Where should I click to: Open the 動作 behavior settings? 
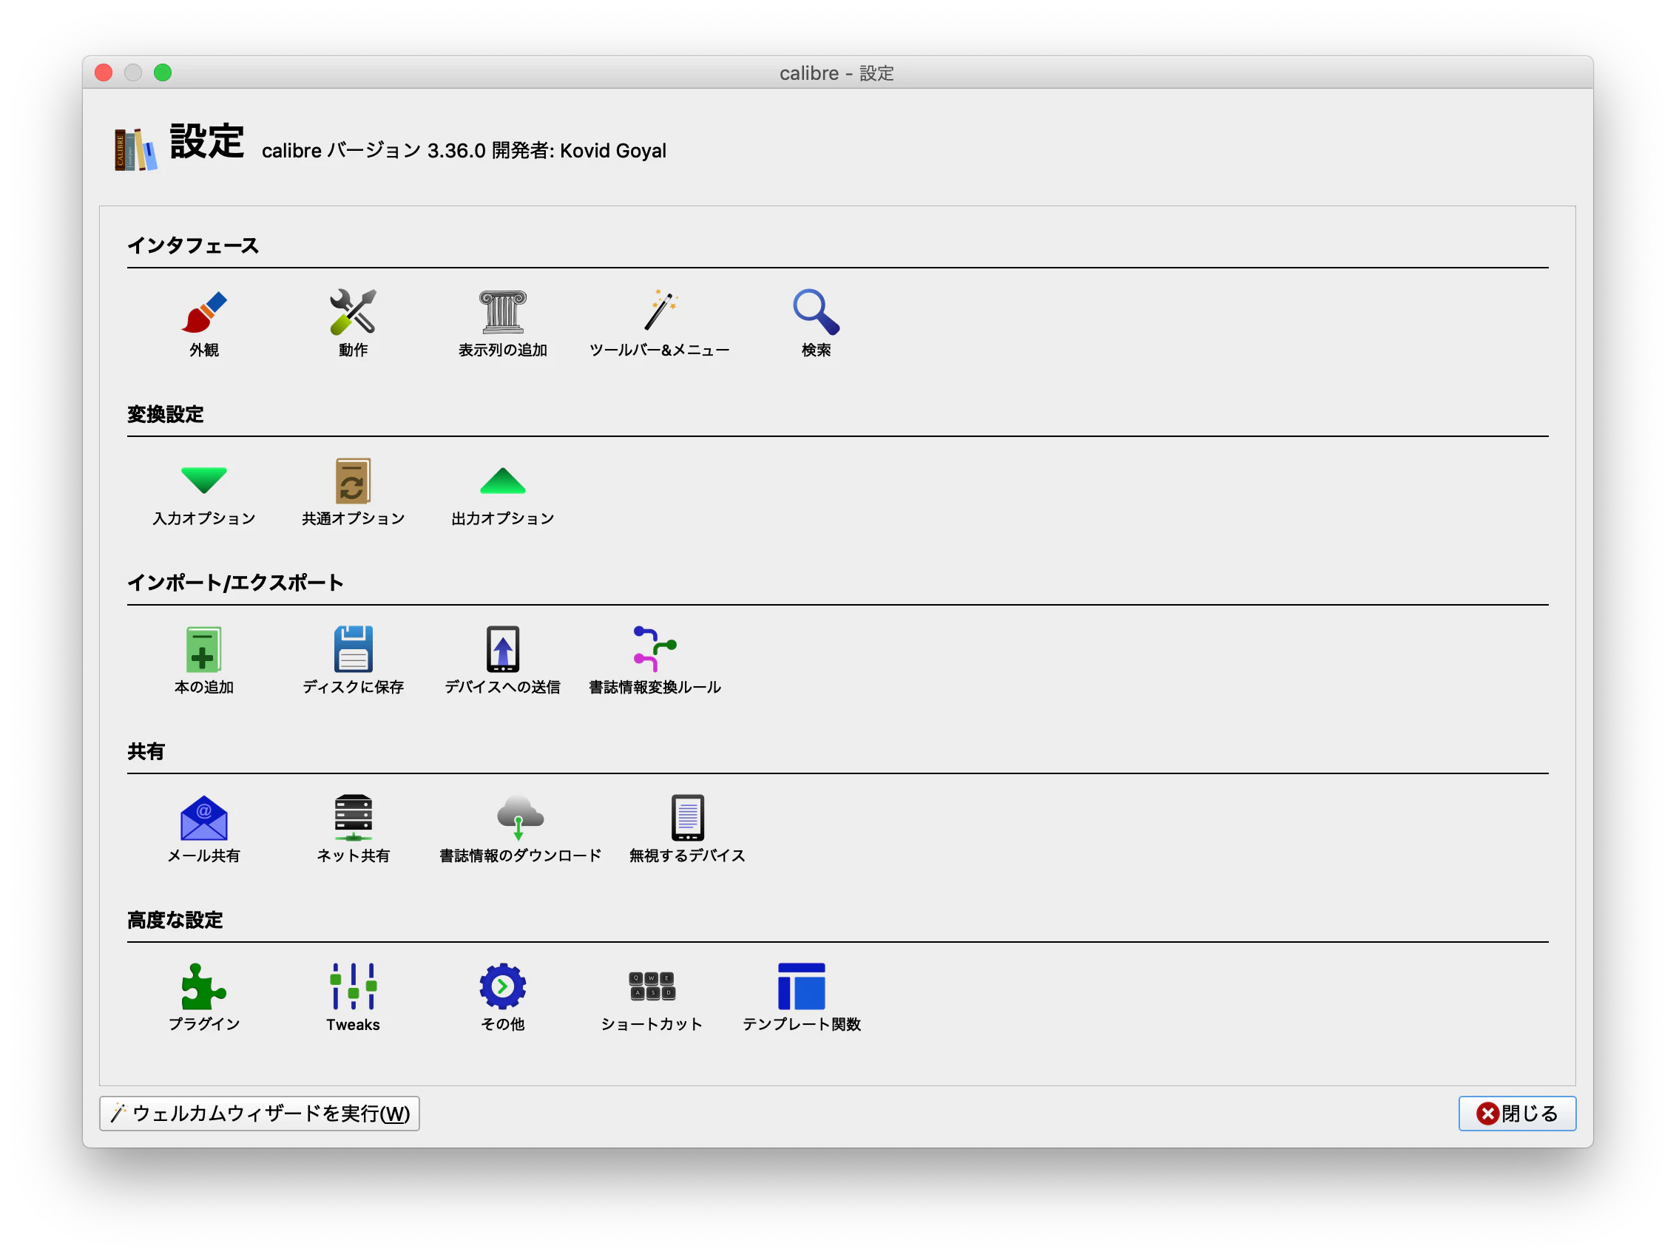[353, 324]
